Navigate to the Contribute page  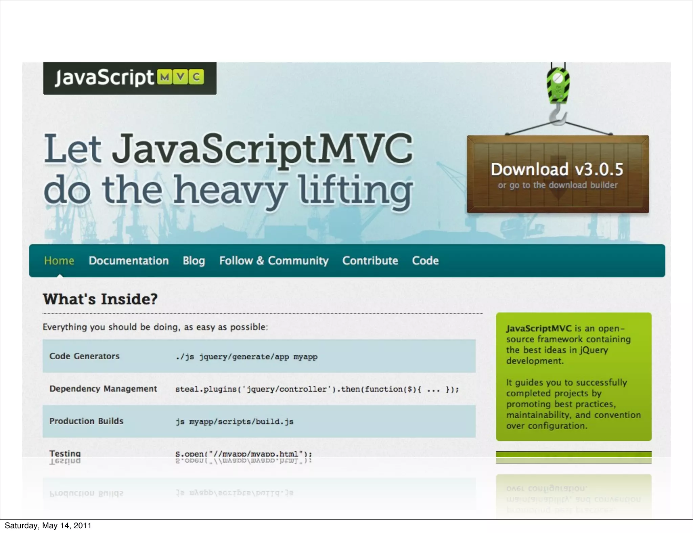[370, 261]
